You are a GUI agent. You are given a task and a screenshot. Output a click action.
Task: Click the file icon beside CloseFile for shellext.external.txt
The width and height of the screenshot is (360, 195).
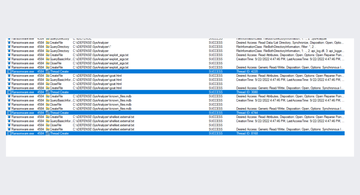[x=47, y=125]
